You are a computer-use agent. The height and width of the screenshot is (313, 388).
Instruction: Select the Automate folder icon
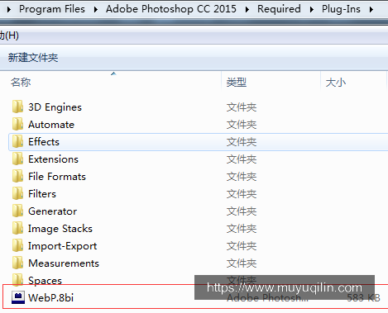17,124
